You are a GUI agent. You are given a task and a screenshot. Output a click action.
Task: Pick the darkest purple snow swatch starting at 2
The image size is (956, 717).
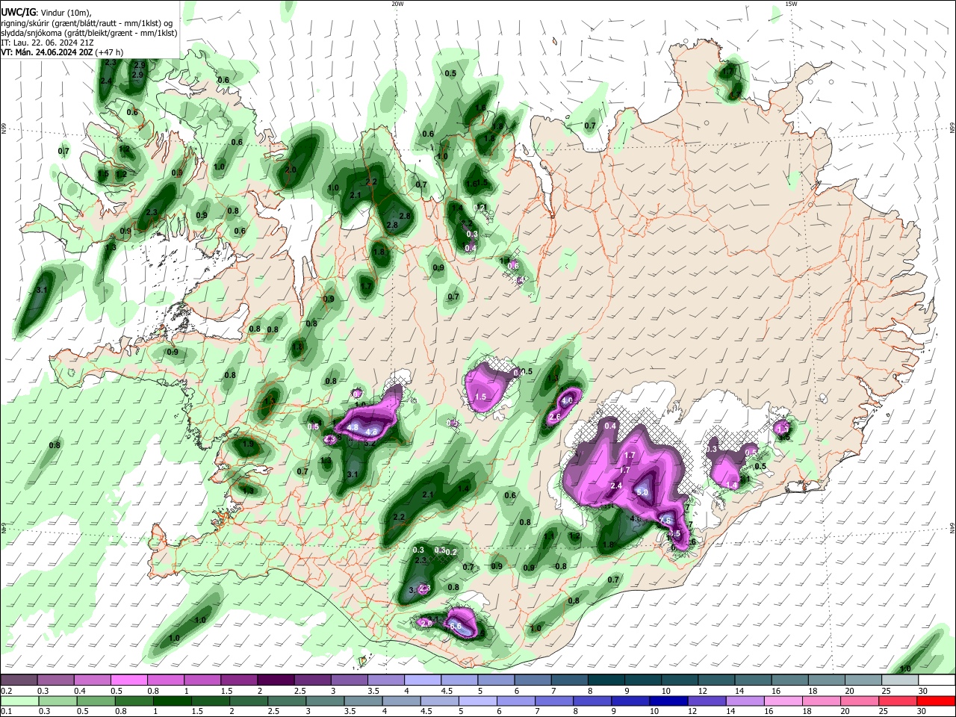point(276,680)
